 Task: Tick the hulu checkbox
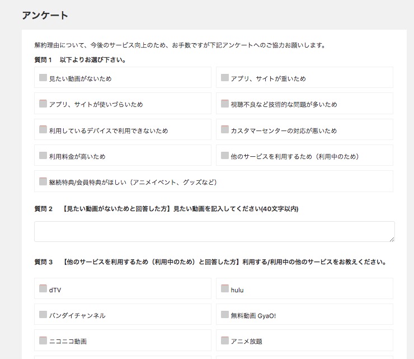coord(225,288)
